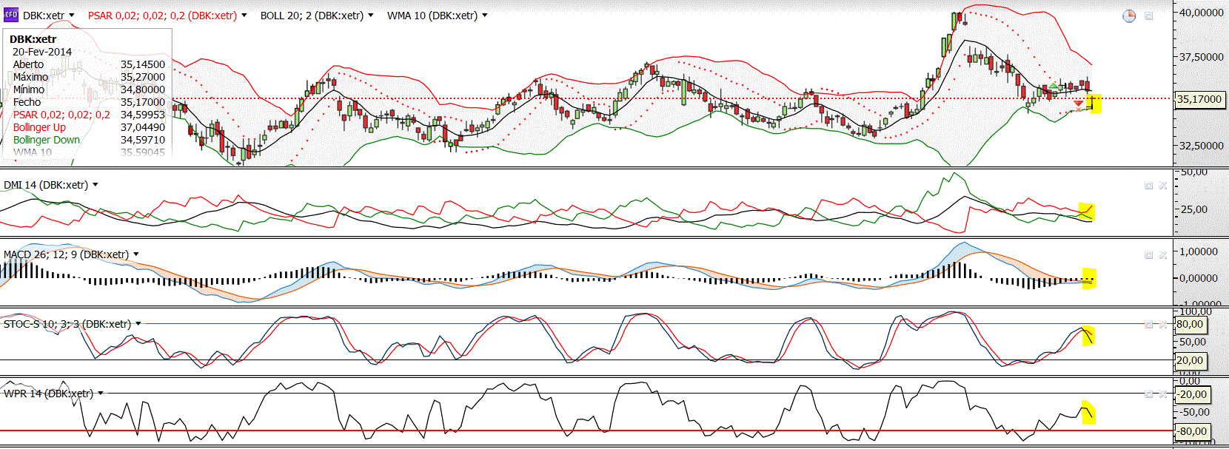
Task: Close the WPR 14 indicator panel
Action: [1163, 394]
